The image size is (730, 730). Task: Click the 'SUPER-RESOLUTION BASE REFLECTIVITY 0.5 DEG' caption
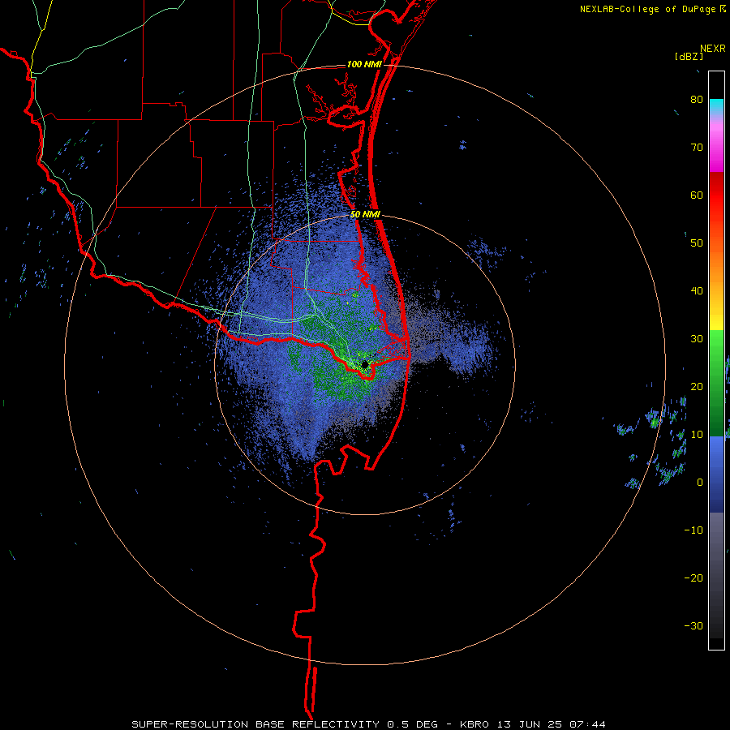tap(285, 724)
